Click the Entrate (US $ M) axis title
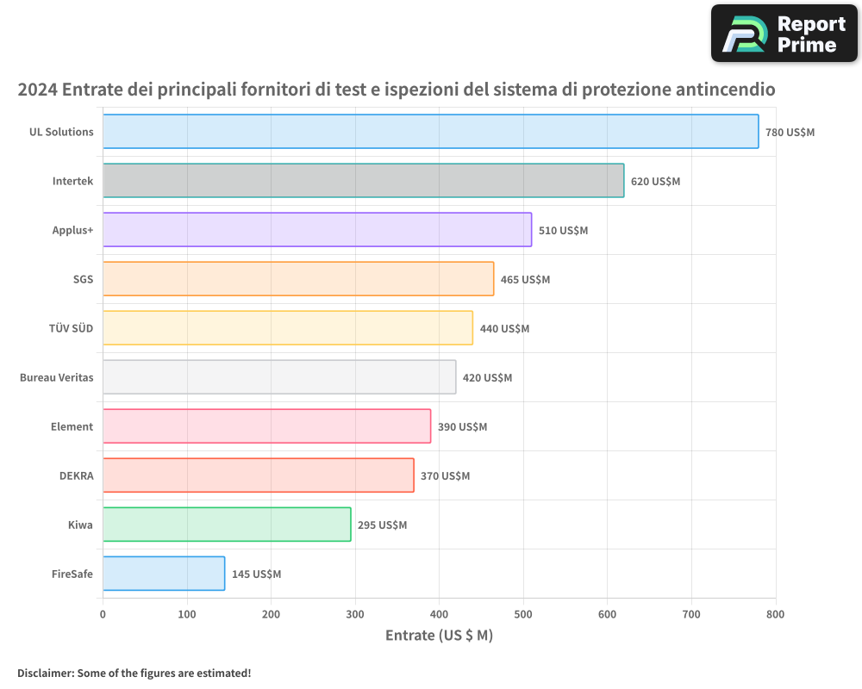This screenshot has height=689, width=862. pyautogui.click(x=439, y=636)
